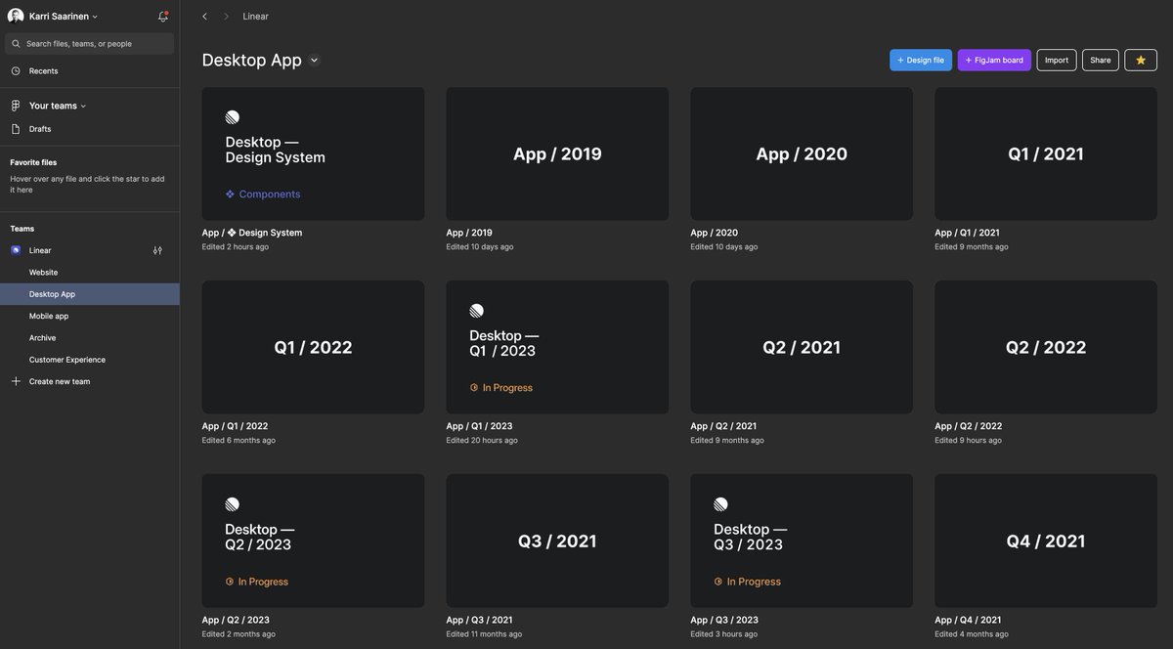Open Linear team settings sliders icon
Viewport: 1173px width, 649px height.
(x=157, y=250)
